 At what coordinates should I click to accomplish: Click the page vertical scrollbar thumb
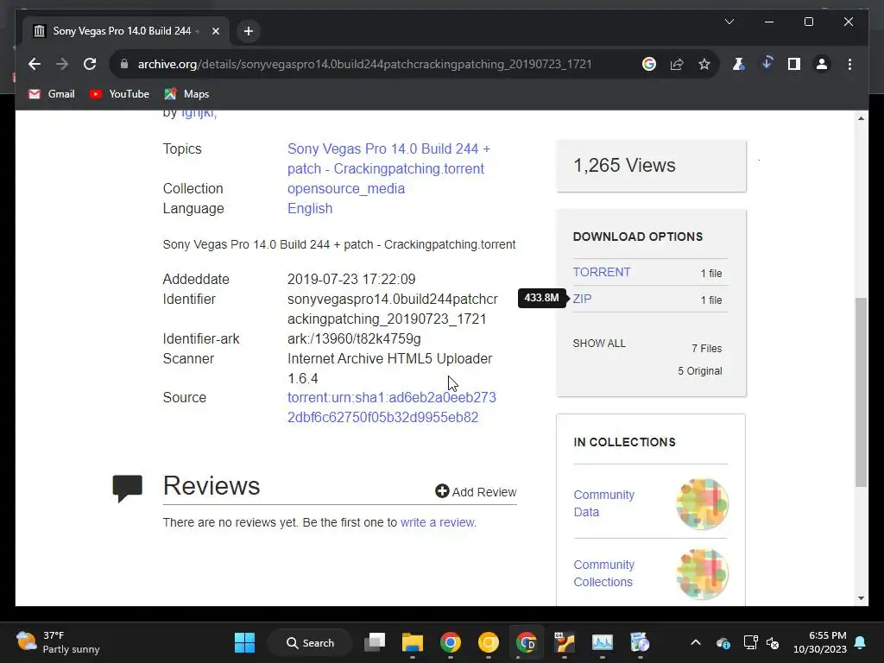(x=861, y=392)
